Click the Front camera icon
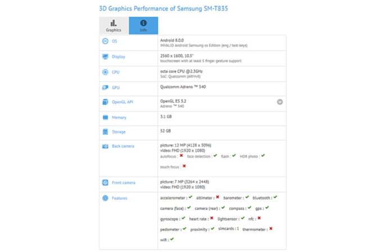The height and width of the screenshot is (252, 386). tap(105, 182)
